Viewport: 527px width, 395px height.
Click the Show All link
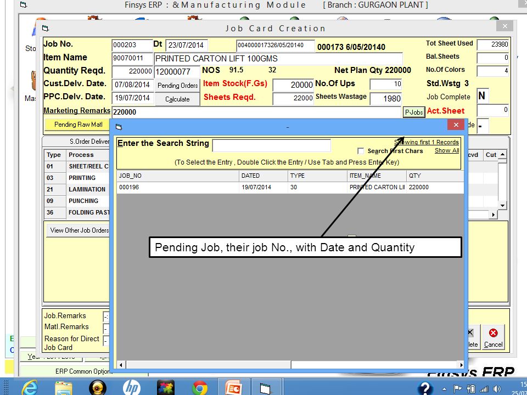tap(447, 150)
